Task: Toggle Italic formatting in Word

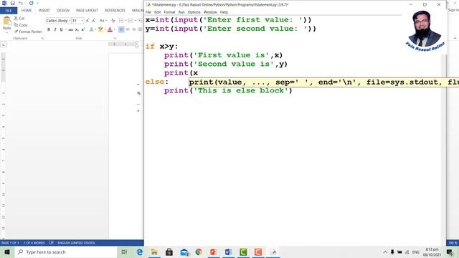Action: [55, 29]
